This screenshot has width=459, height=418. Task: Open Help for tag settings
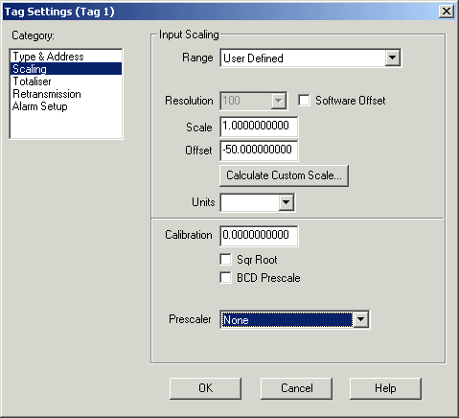click(385, 388)
